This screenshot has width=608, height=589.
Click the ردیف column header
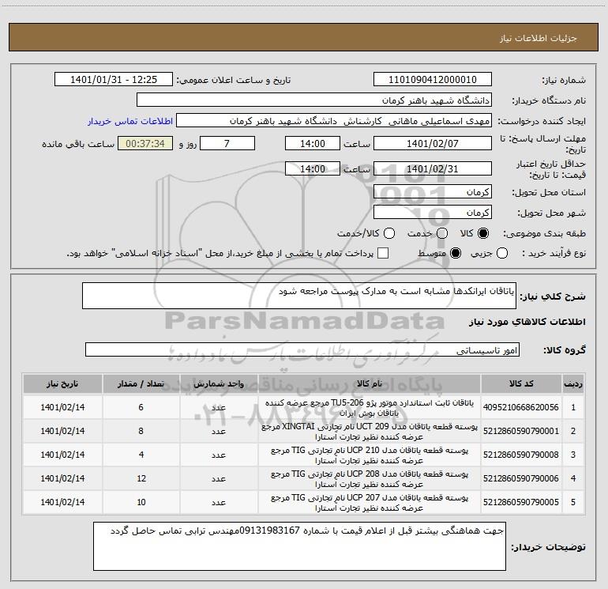[573, 384]
